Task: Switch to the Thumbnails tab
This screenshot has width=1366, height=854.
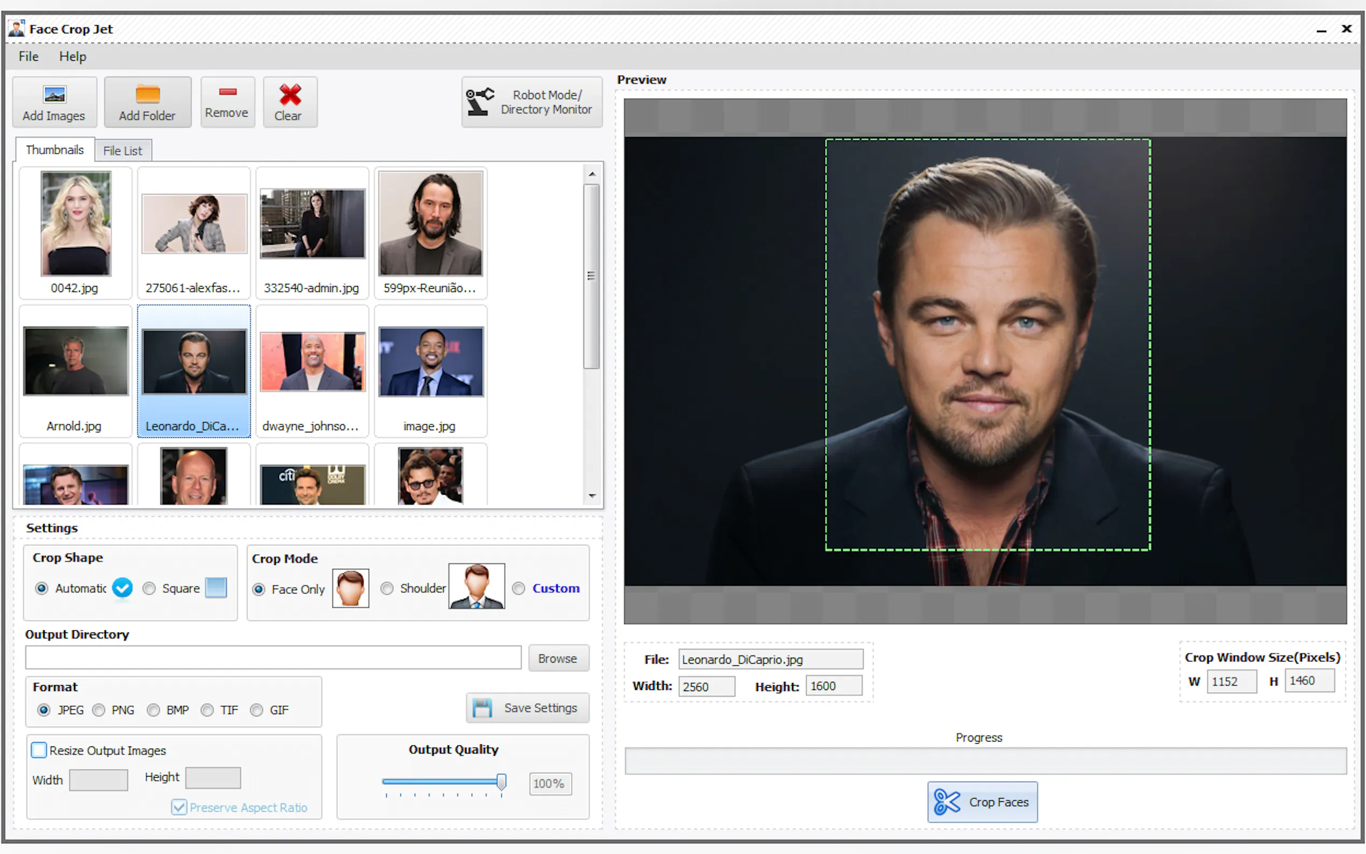Action: 55,150
